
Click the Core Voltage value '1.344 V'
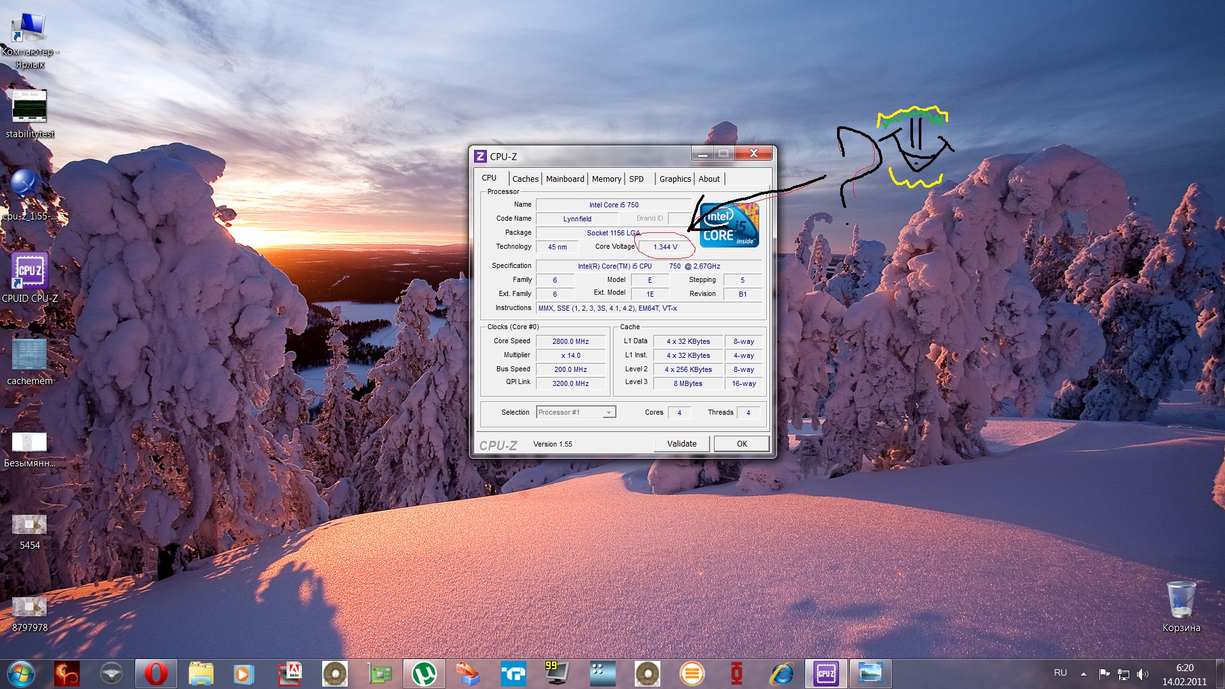tap(665, 247)
